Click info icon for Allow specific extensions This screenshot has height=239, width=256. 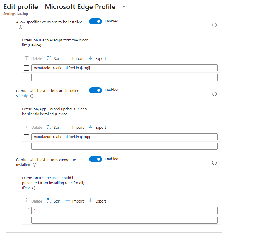20,27
